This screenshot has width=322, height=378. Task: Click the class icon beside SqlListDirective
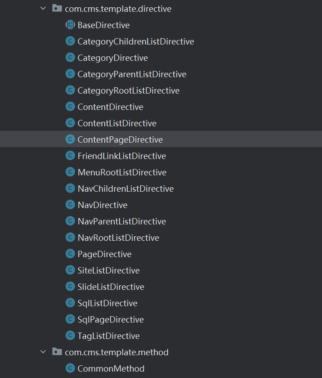pos(70,303)
